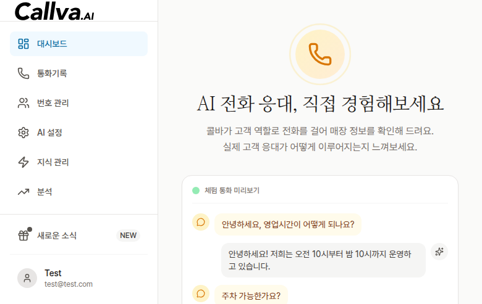This screenshot has height=304, width=482.
Task: Click the green dot beside 체험 통화 미리보기
Action: [196, 191]
